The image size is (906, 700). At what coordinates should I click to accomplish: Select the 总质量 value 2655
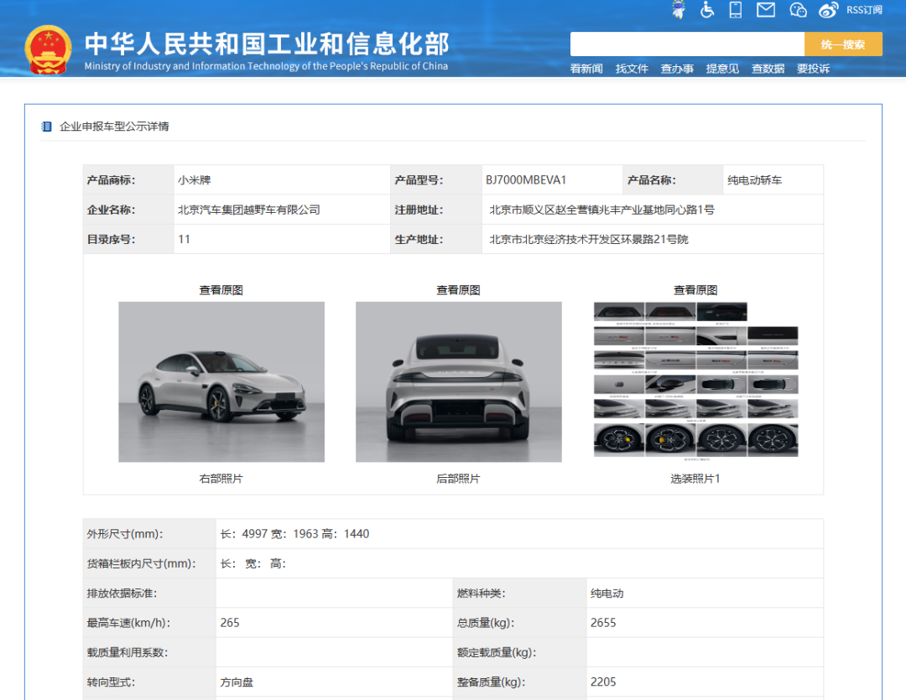tap(603, 623)
